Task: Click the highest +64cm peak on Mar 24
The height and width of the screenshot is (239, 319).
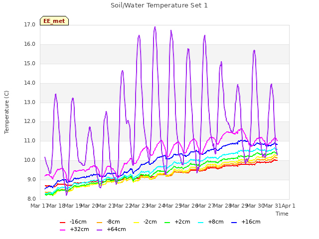Action: pos(155,27)
